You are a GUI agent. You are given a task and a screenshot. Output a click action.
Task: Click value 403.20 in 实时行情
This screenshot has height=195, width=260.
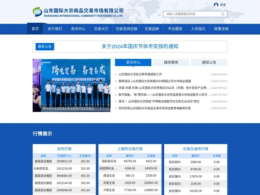(85, 176)
